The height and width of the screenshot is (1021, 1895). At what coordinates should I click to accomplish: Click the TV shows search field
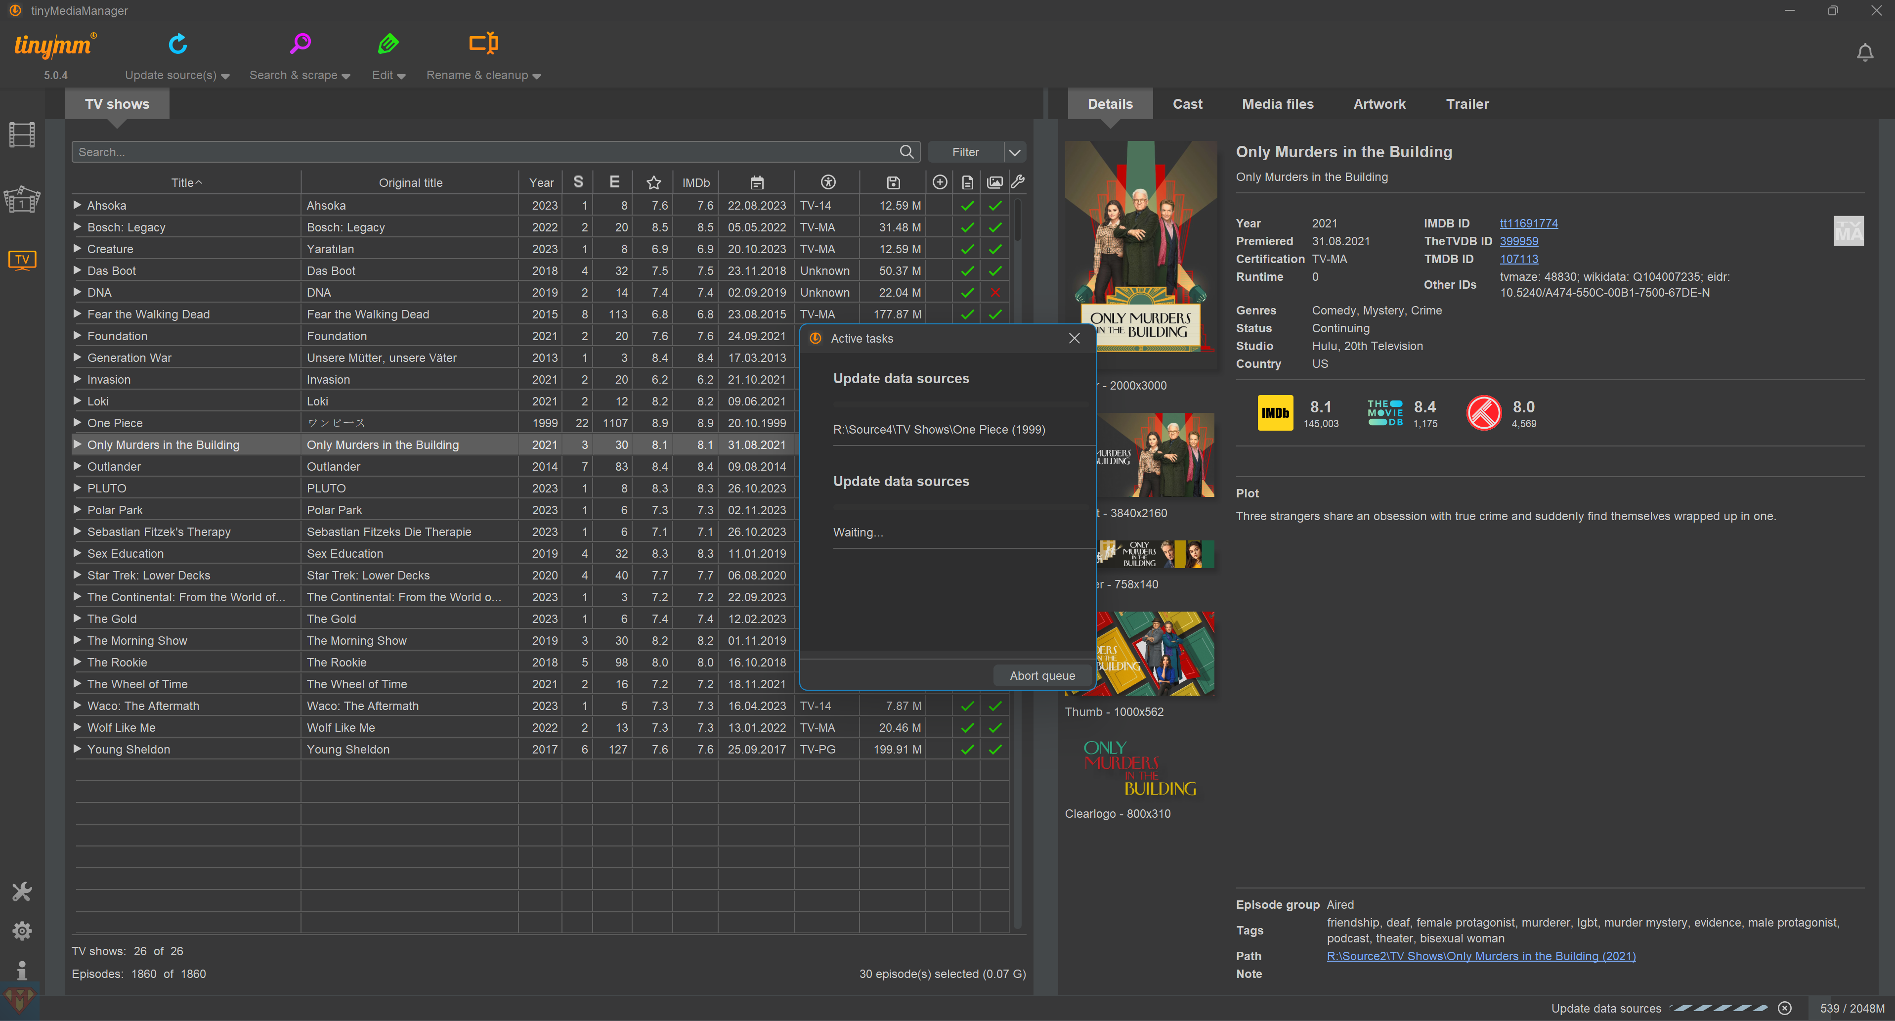485,152
